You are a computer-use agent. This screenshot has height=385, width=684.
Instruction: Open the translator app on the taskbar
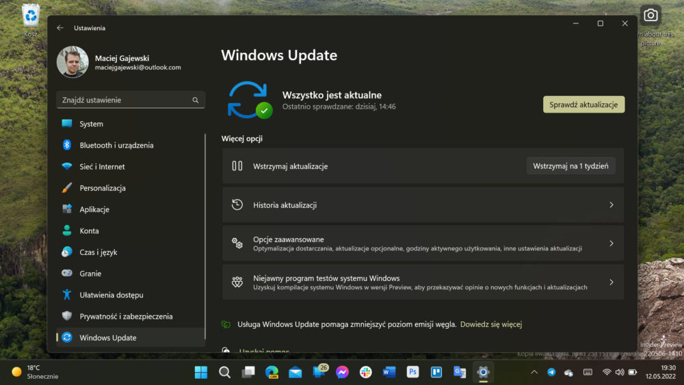(460, 372)
